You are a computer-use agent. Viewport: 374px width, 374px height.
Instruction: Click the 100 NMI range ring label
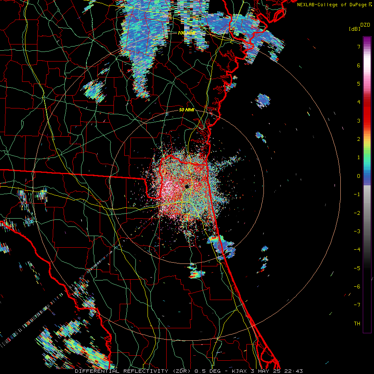click(187, 33)
